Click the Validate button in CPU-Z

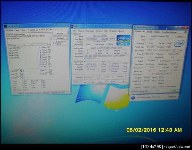click(113, 82)
